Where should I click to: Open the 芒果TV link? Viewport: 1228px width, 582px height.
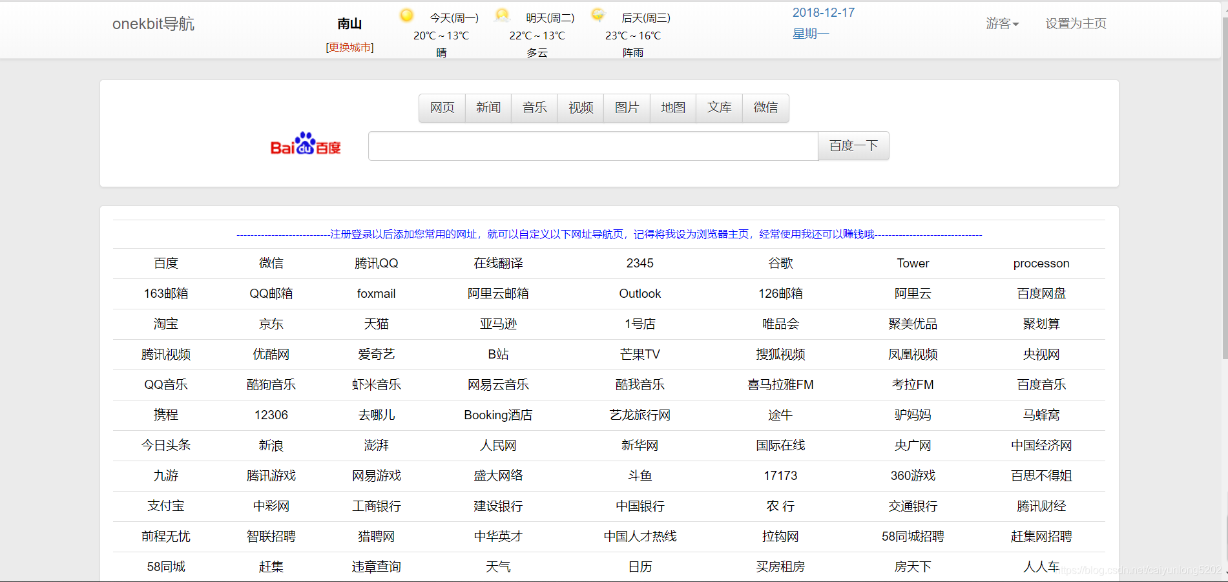coord(640,355)
